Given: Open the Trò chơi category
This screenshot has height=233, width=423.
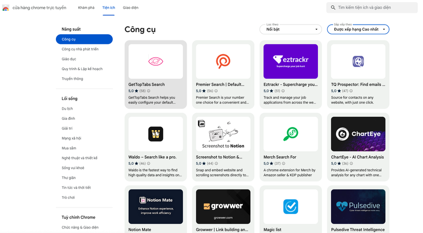Looking at the screenshot, I should (x=68, y=198).
